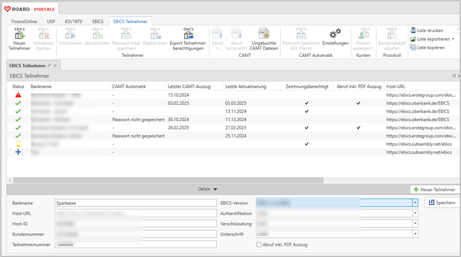The image size is (461, 257).
Task: Click the horizontal scrollbar of the list
Action: 166,179
